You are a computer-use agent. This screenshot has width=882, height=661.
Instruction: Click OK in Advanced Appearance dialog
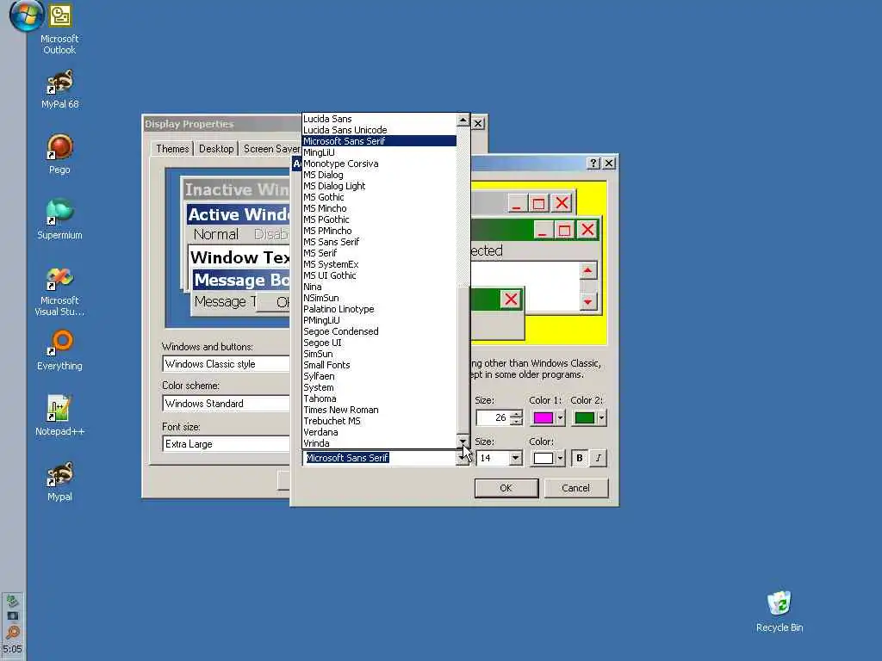506,488
